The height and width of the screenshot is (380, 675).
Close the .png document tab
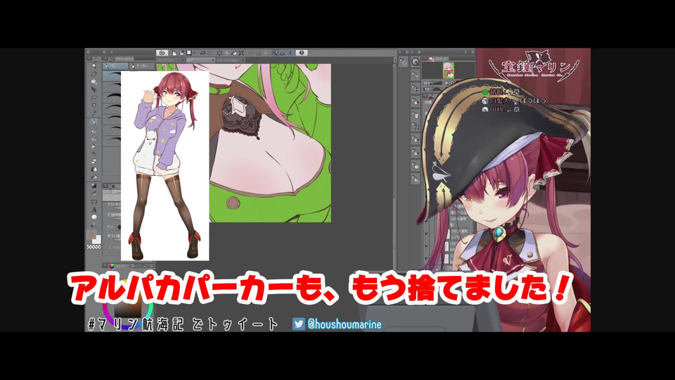point(243,60)
